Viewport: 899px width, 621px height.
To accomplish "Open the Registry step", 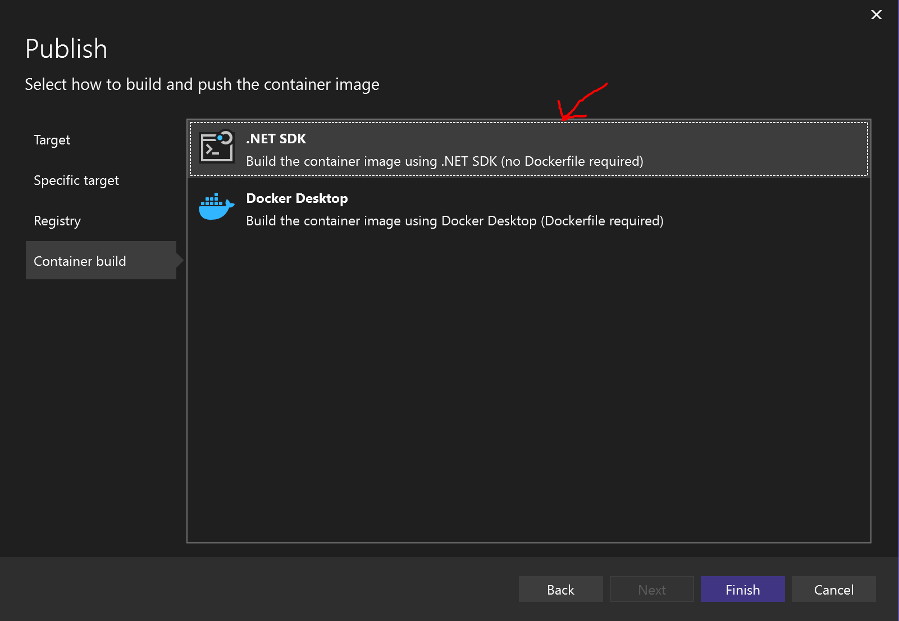I will click(57, 221).
